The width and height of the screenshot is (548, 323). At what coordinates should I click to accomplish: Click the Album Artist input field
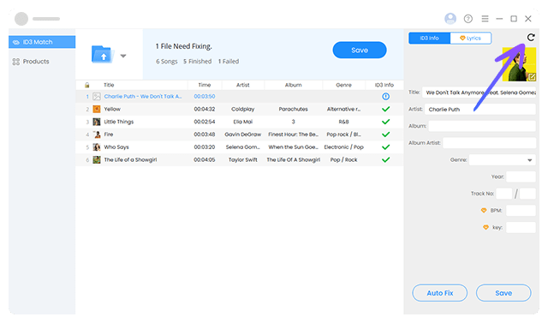489,142
